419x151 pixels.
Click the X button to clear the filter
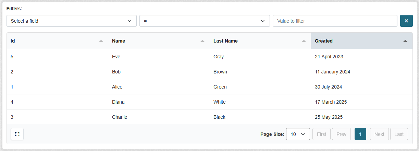[x=406, y=21]
